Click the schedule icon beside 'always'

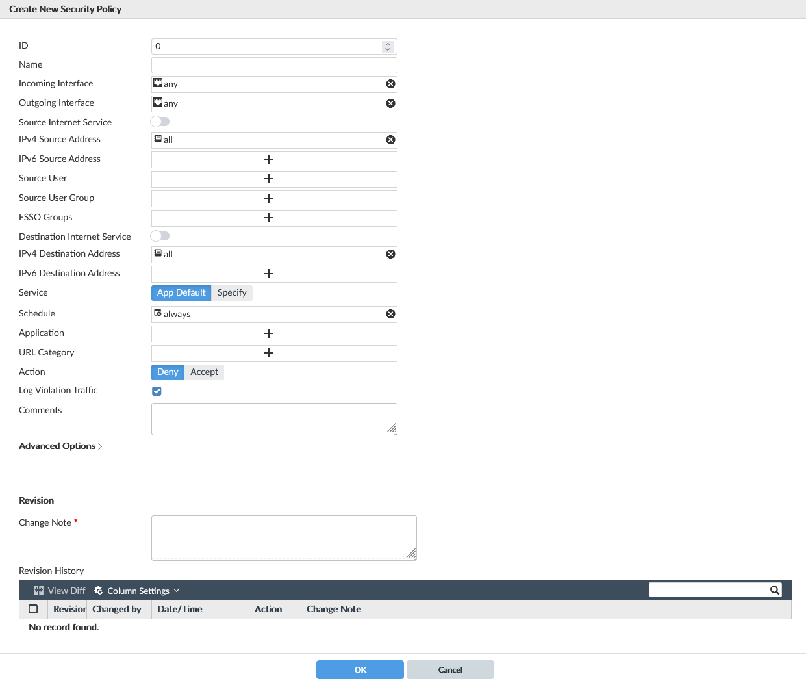tap(158, 313)
